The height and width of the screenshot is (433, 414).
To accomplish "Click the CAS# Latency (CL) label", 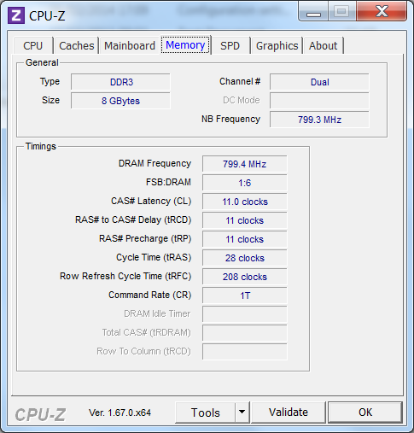I will pyautogui.click(x=151, y=201).
